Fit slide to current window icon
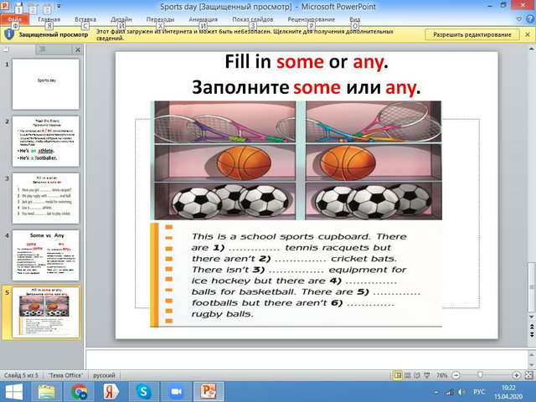 coord(528,375)
